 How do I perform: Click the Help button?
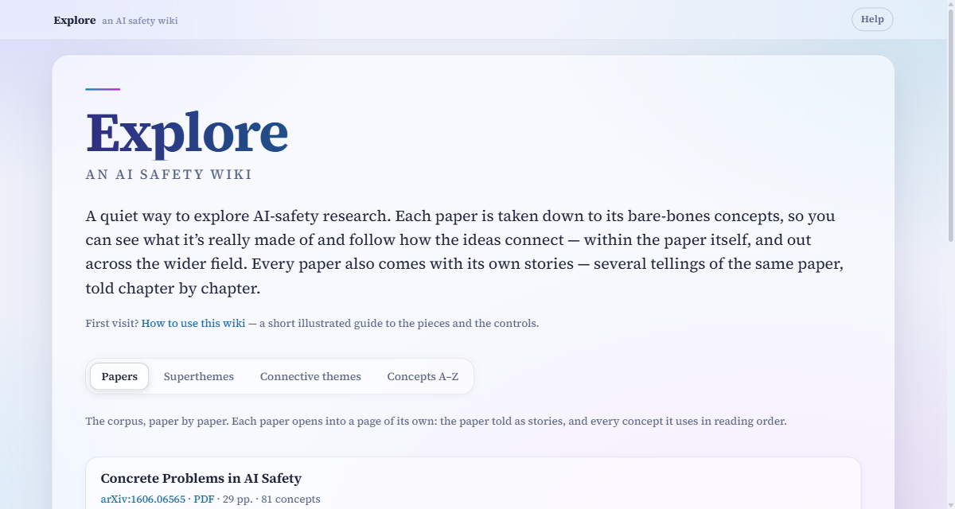(872, 19)
